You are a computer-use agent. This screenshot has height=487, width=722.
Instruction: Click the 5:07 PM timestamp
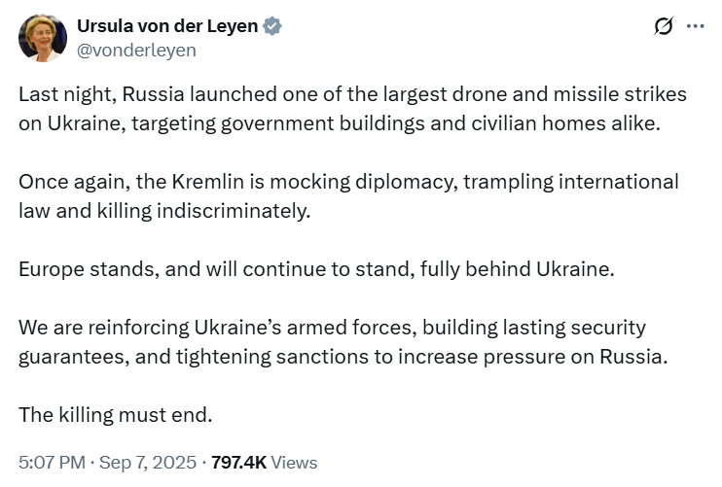52,462
